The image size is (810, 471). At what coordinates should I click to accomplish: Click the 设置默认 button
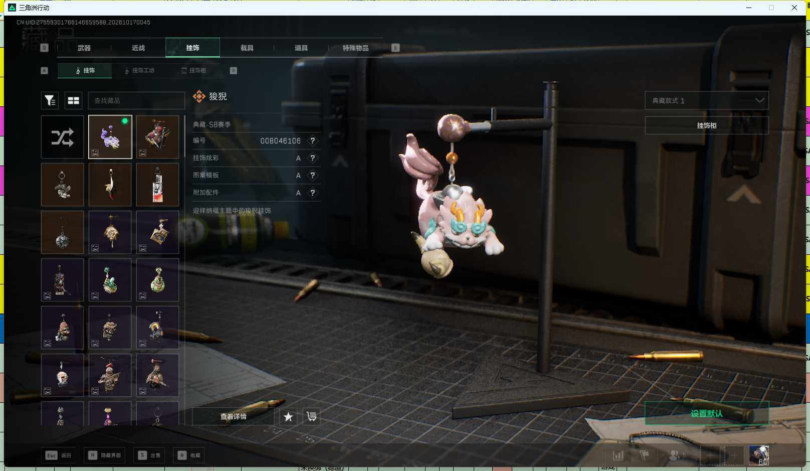(707, 413)
